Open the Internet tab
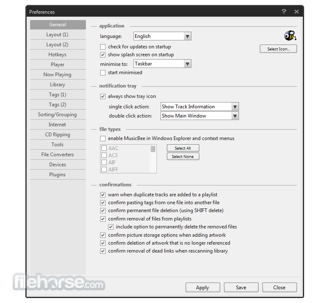The image size is (332, 303). [x=58, y=125]
